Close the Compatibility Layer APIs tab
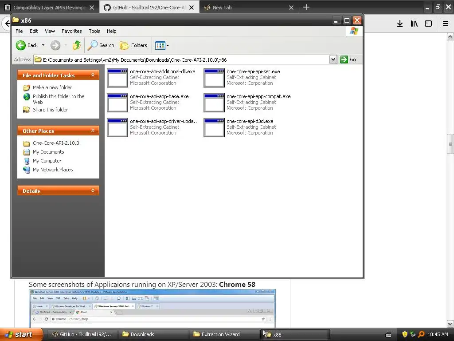This screenshot has height=341, width=454. 92,8
